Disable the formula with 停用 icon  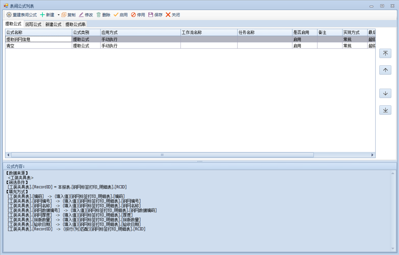click(x=133, y=15)
